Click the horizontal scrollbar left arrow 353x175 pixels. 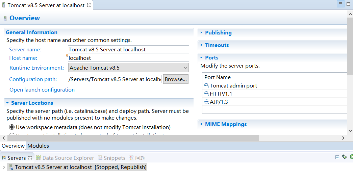coord(3,138)
